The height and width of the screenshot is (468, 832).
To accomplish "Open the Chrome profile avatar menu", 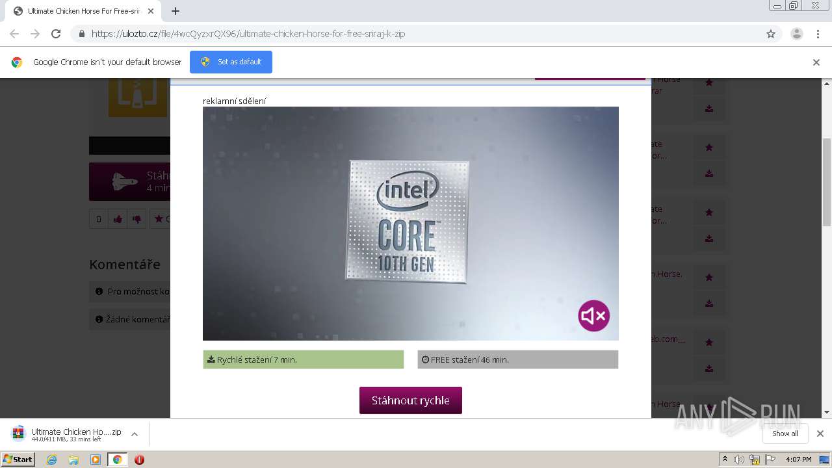I will click(796, 34).
